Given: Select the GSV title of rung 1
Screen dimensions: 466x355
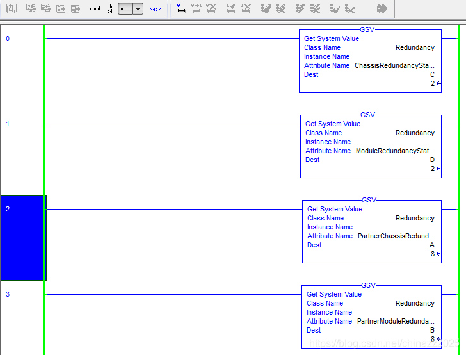Looking at the screenshot, I should tap(368, 115).
